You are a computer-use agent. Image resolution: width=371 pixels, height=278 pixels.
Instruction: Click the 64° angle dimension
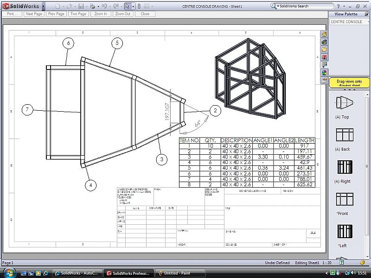pos(198,124)
